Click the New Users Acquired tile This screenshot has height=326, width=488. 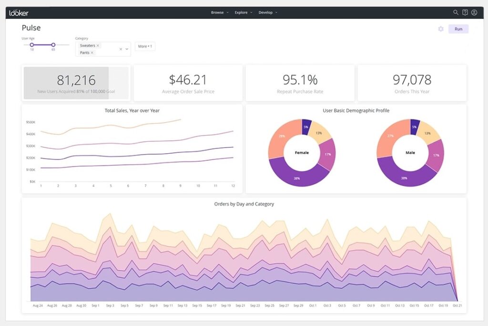point(76,83)
